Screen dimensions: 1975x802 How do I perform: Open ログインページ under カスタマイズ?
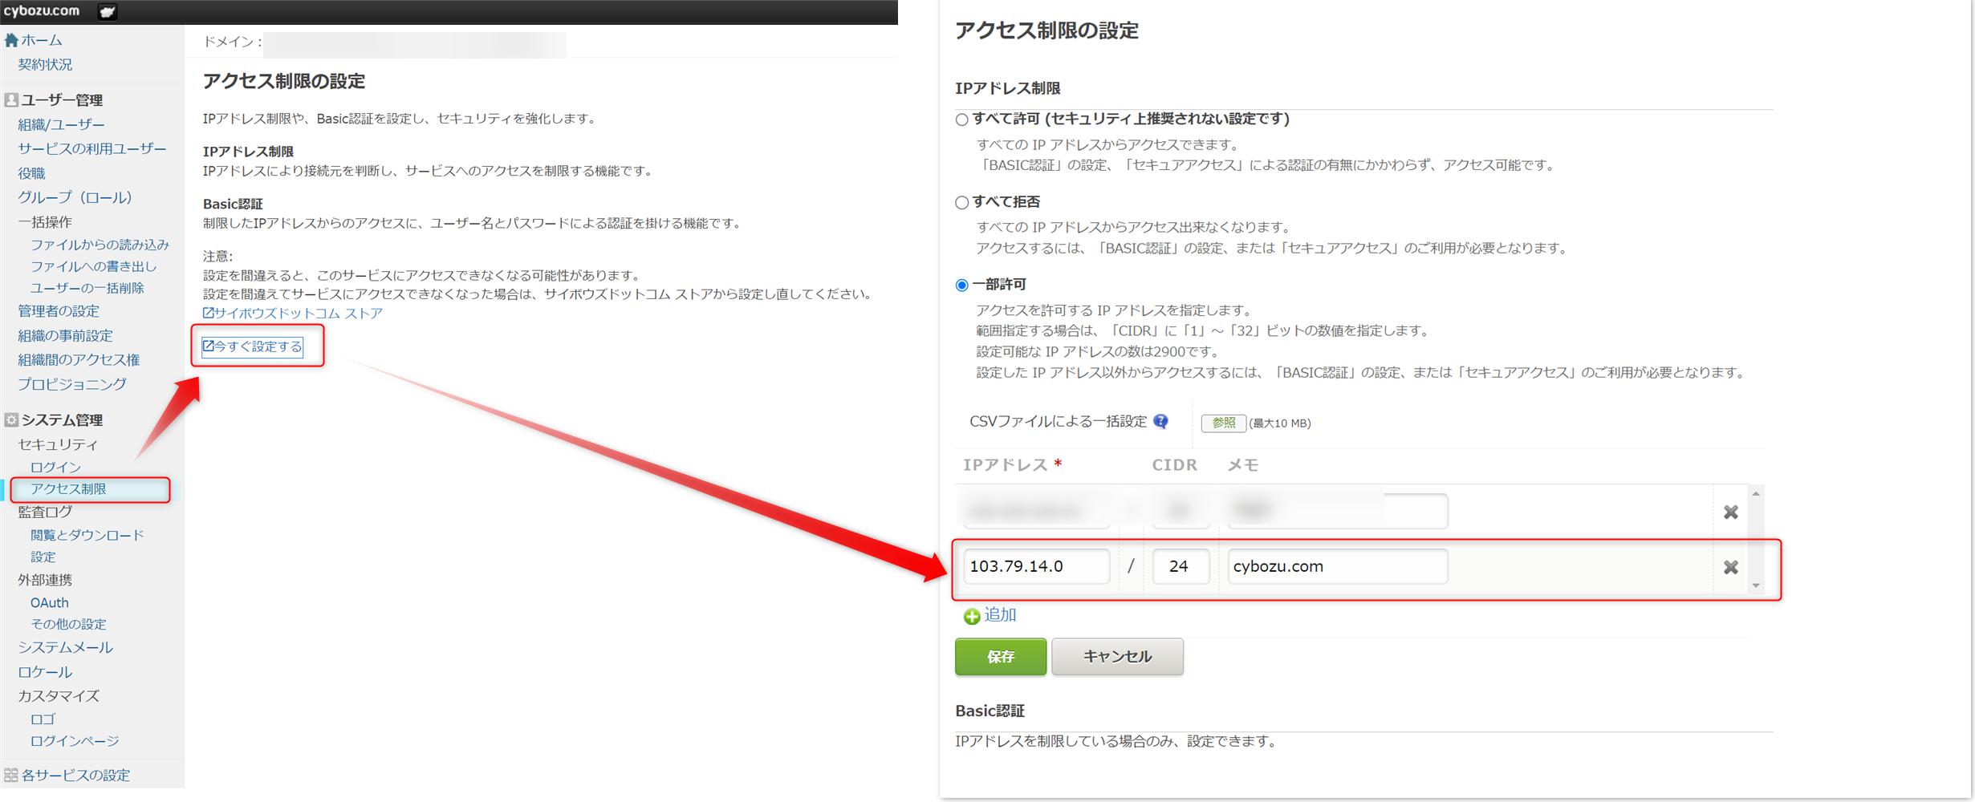[x=75, y=741]
